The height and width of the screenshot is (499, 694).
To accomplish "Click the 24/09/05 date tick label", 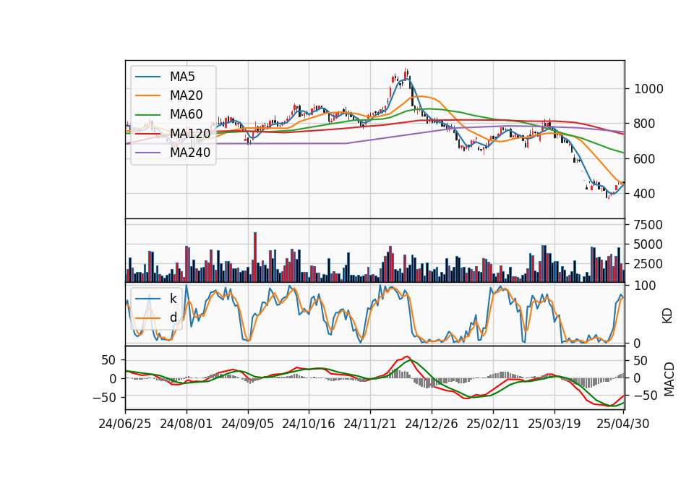I will [x=247, y=424].
